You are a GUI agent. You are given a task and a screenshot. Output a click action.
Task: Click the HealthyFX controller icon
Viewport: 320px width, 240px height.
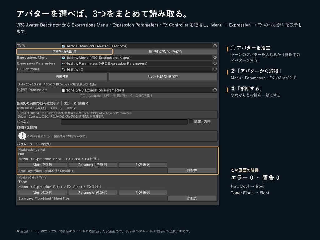coord(63,69)
